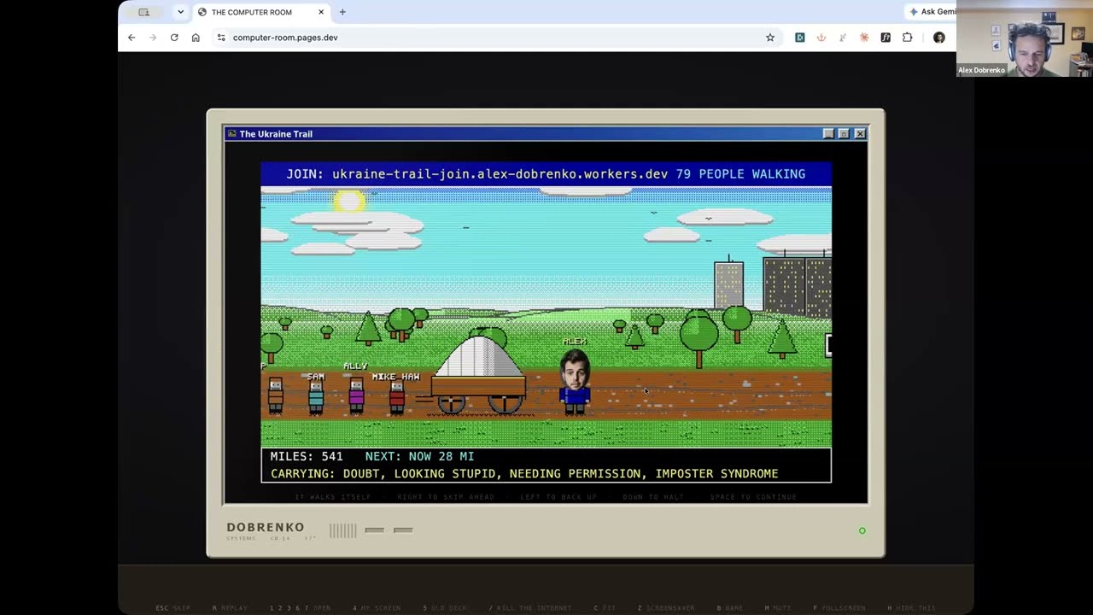
Task: Click the first monitor bezel button
Action: click(x=374, y=530)
